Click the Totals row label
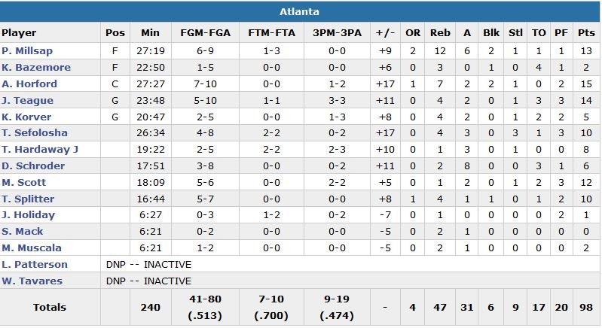Image resolution: width=602 pixels, height=328 pixels. pos(50,307)
